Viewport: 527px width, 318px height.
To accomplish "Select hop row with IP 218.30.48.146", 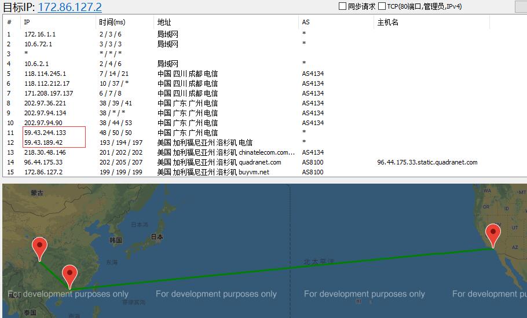I will click(x=265, y=152).
